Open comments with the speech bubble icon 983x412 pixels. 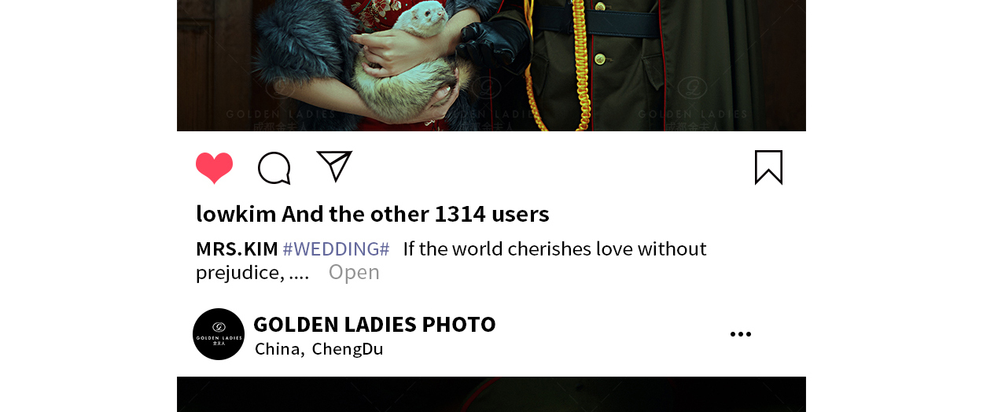(x=274, y=168)
